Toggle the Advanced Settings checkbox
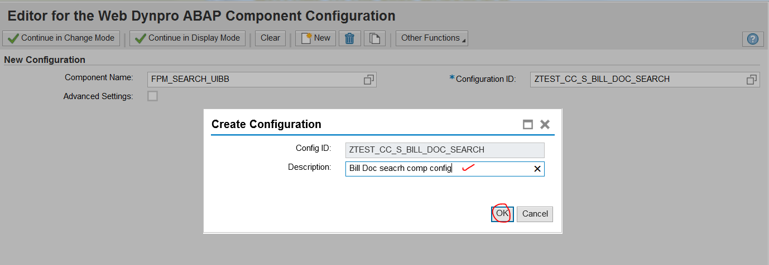 (x=152, y=96)
